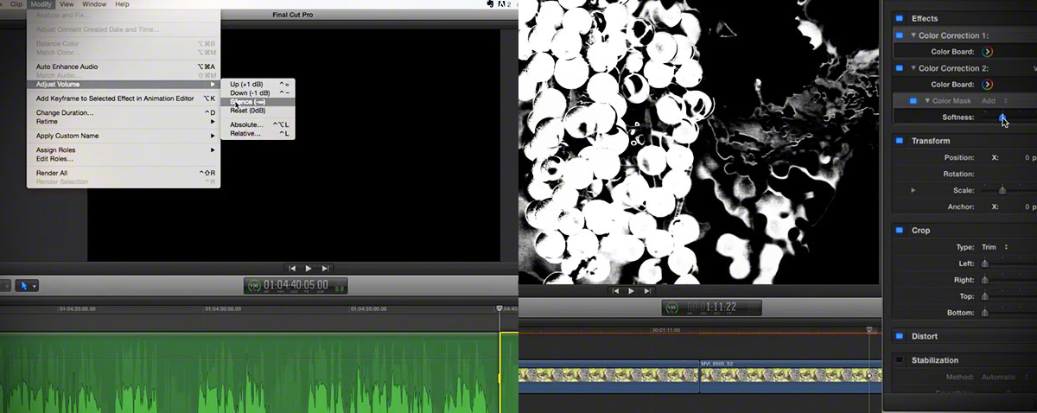Toggle Color Correction 1 enable checkbox
This screenshot has width=1037, height=413.
[x=899, y=35]
